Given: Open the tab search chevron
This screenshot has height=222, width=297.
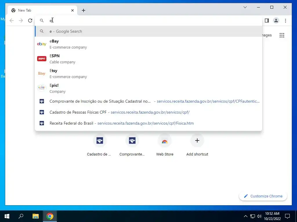Looking at the screenshot, I should (245, 7).
